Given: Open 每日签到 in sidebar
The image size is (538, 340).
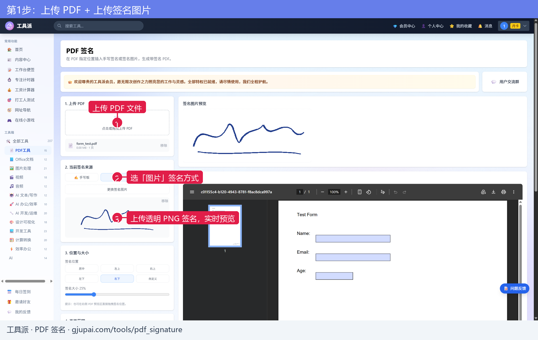Looking at the screenshot, I should pyautogui.click(x=27, y=292).
